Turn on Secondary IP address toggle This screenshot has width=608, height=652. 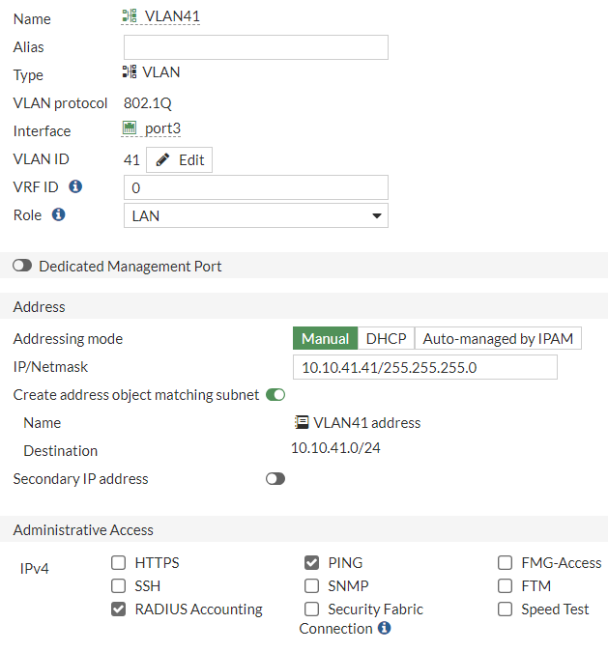pyautogui.click(x=275, y=478)
